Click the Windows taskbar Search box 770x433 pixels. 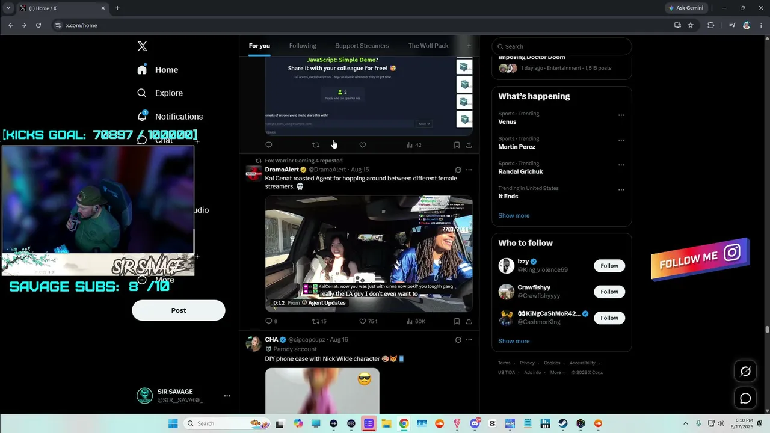pos(226,423)
